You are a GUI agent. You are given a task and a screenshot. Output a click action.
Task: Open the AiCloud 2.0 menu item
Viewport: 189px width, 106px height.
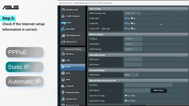(73, 42)
